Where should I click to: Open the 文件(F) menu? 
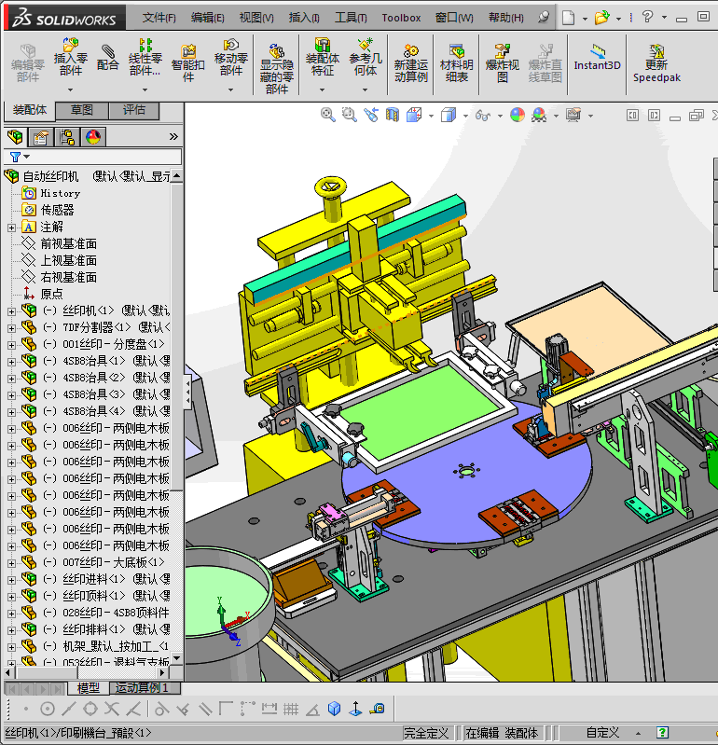coord(159,18)
